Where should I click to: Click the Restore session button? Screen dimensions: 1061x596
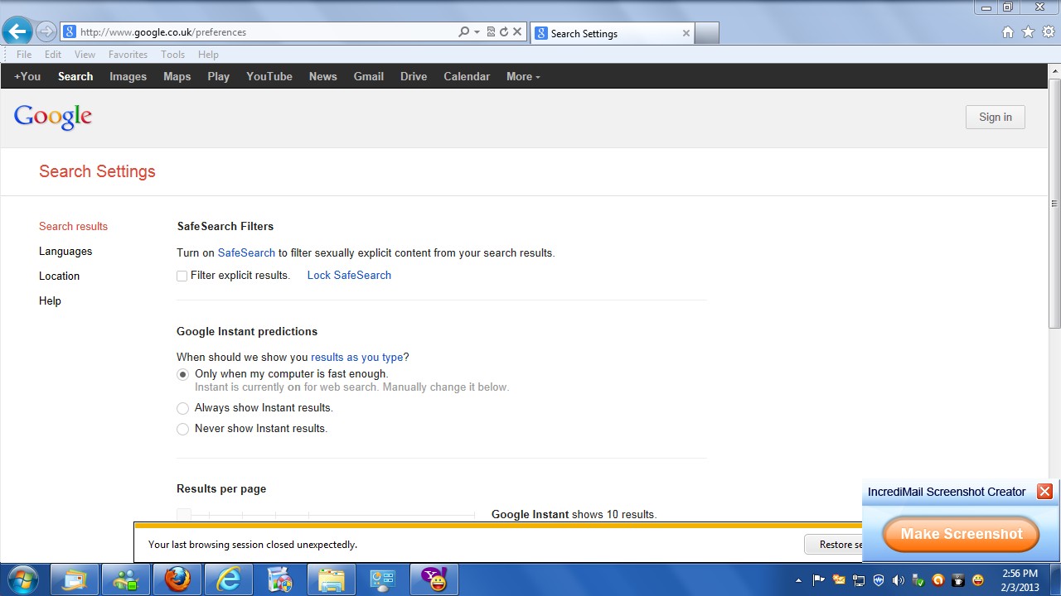[833, 544]
